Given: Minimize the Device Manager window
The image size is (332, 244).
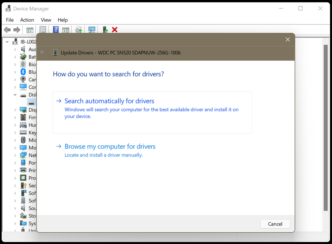Looking at the screenshot, I should 281,8.
